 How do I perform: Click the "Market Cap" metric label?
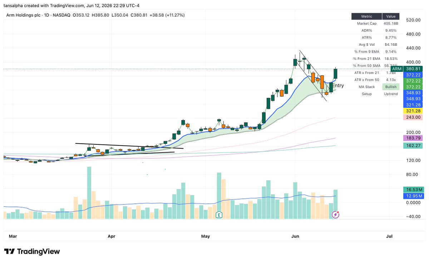pyautogui.click(x=366, y=23)
